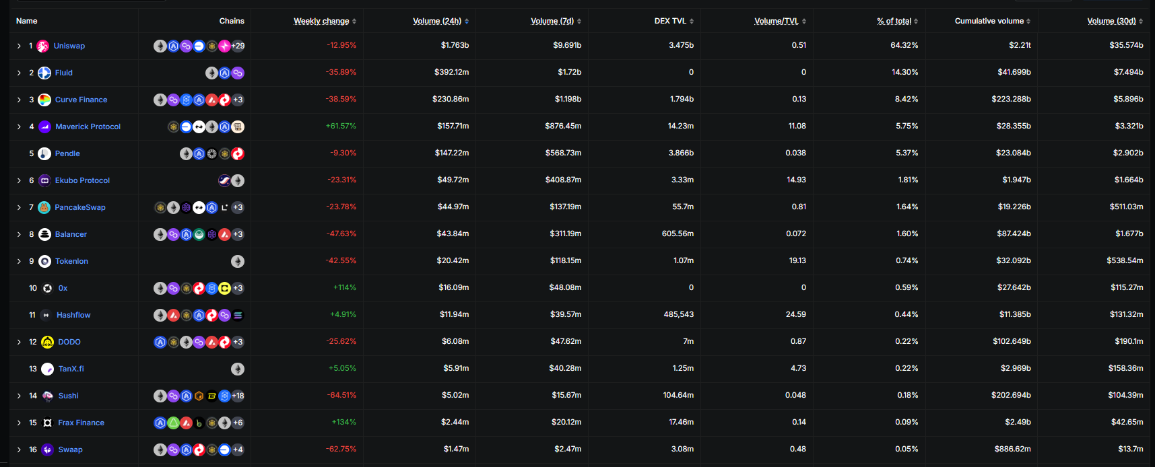Screen dimensions: 1155x467
Task: Click the PancakeSwap logo icon
Action: pyautogui.click(x=44, y=207)
